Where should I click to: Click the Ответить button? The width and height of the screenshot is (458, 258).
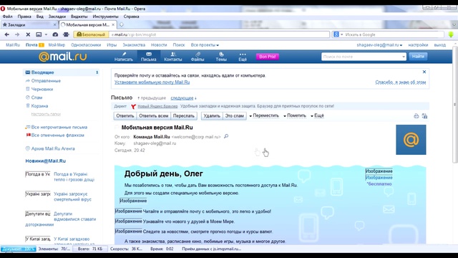tap(125, 116)
